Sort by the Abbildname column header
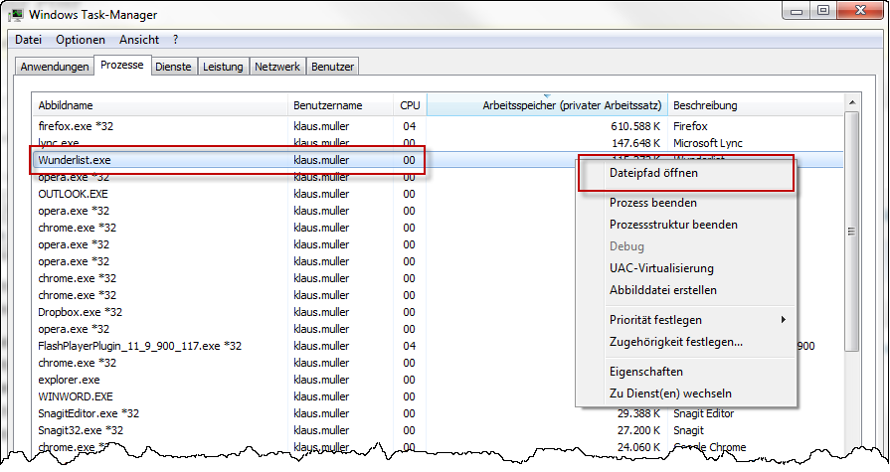 159,105
